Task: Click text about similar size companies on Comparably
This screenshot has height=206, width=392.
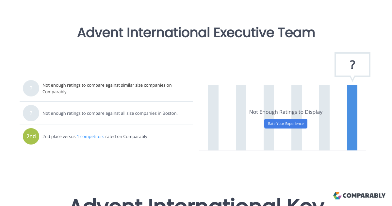Action: tap(107, 88)
